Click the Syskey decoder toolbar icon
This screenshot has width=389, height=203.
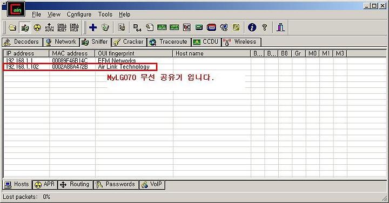coord(224,27)
